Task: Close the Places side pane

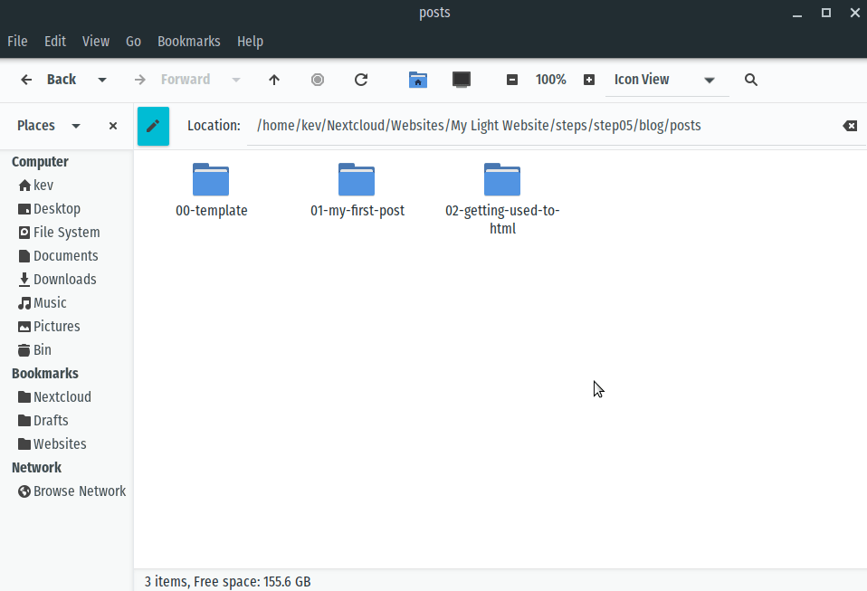Action: (112, 125)
